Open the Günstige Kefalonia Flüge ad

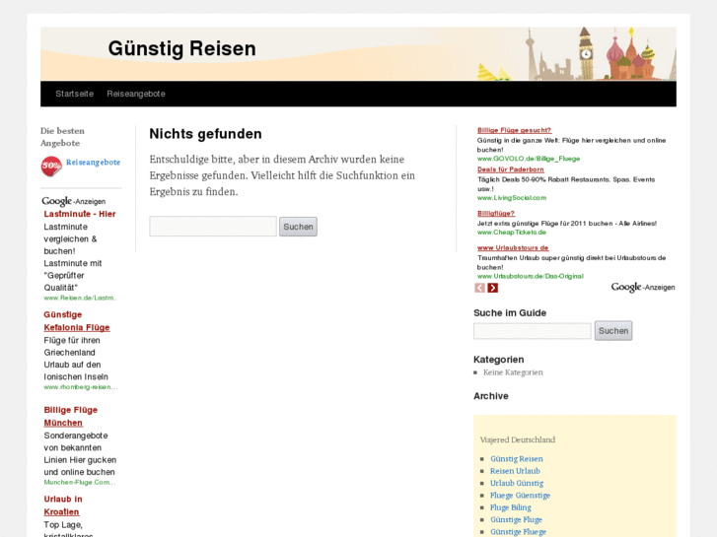click(x=77, y=321)
